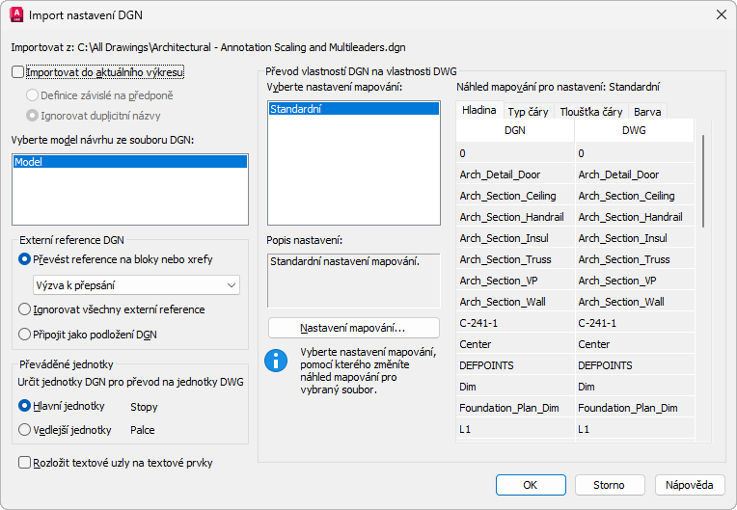
Task: Click the blue info icon
Action: pyautogui.click(x=277, y=361)
